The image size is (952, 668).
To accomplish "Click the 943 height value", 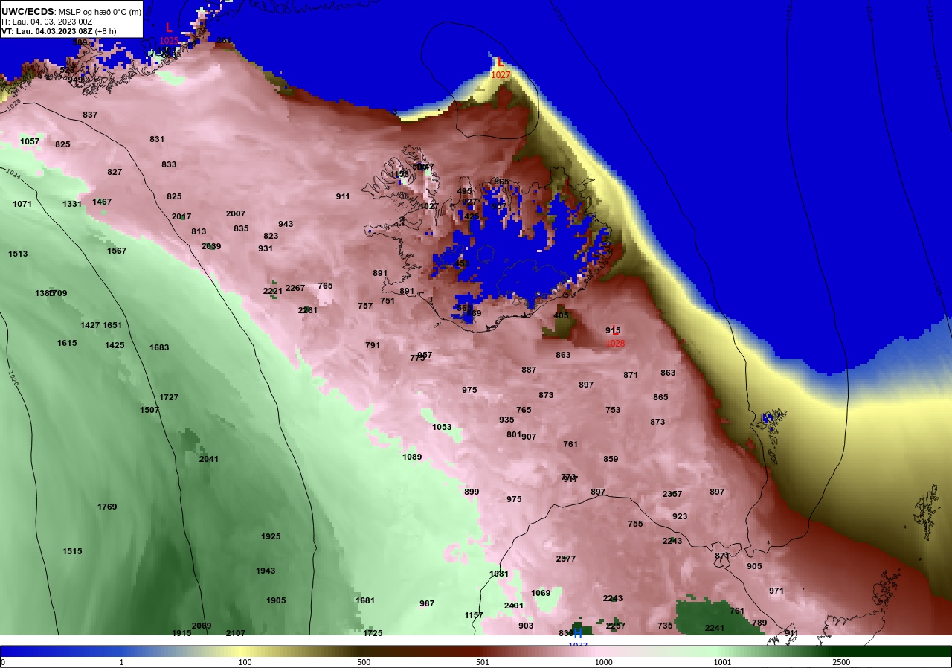I will point(286,224).
